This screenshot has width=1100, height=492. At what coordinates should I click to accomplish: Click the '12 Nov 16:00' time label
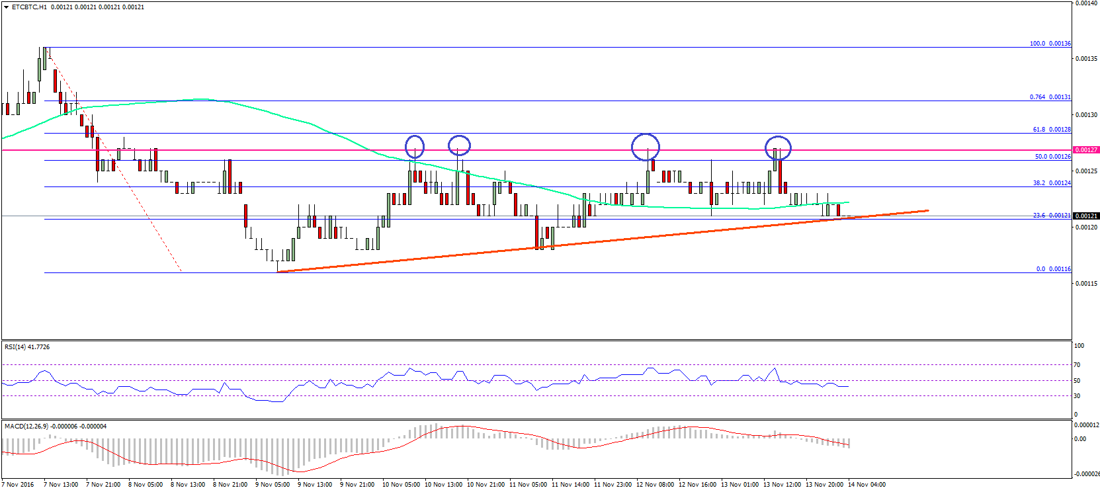tap(697, 485)
